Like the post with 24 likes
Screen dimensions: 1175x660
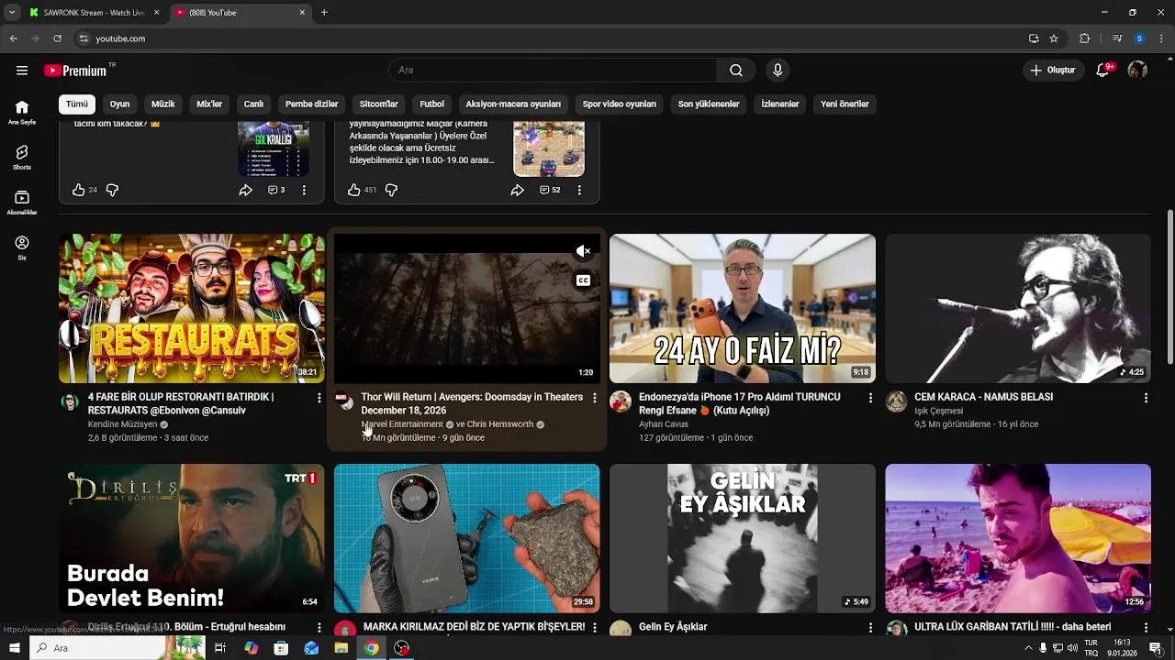coord(79,190)
